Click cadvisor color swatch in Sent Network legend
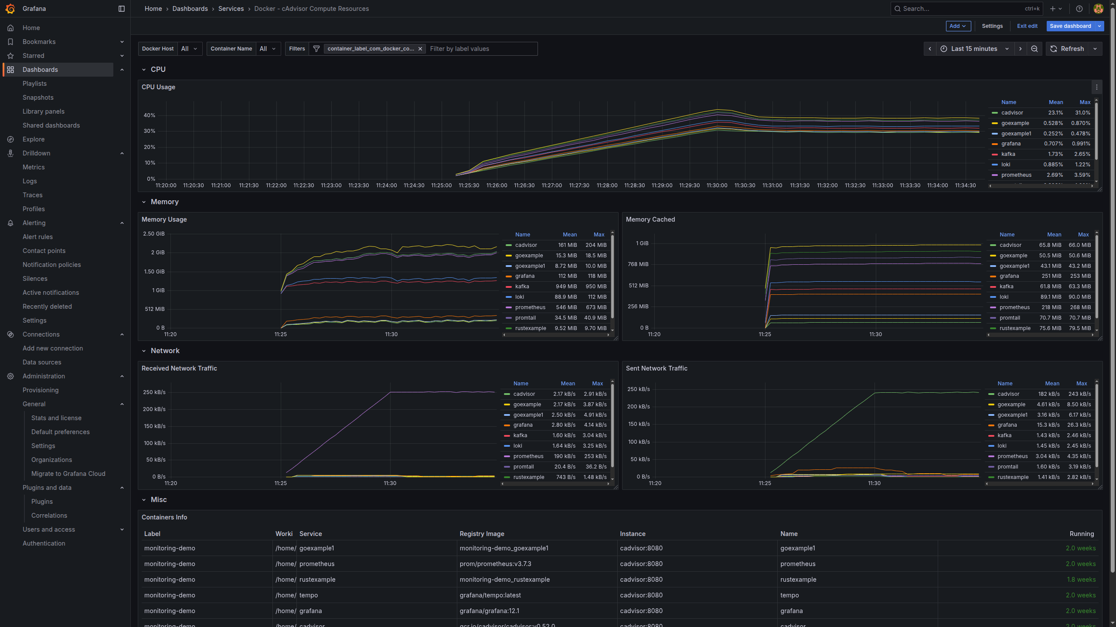The height and width of the screenshot is (627, 1116). (x=991, y=394)
